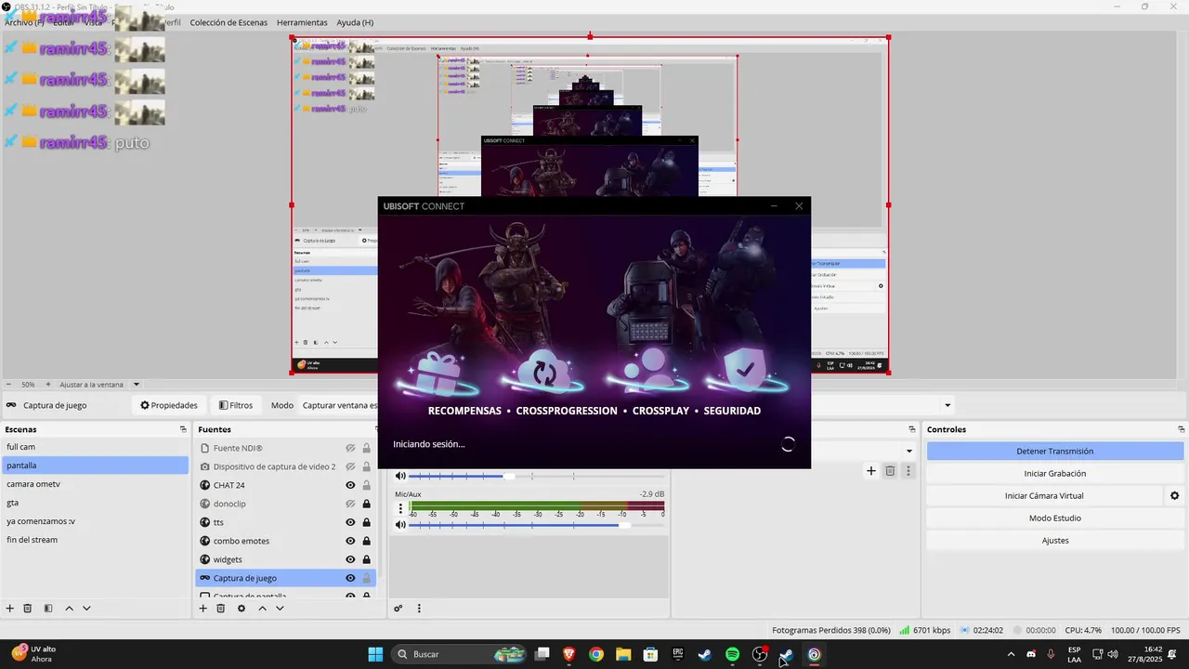This screenshot has height=669, width=1189.
Task: Add a new source in Fuentes panel
Action: point(203,609)
